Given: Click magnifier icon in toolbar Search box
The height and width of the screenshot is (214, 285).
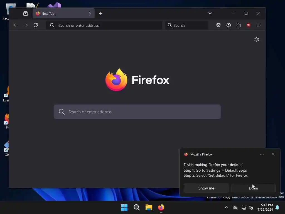Looking at the screenshot, I should (169, 25).
